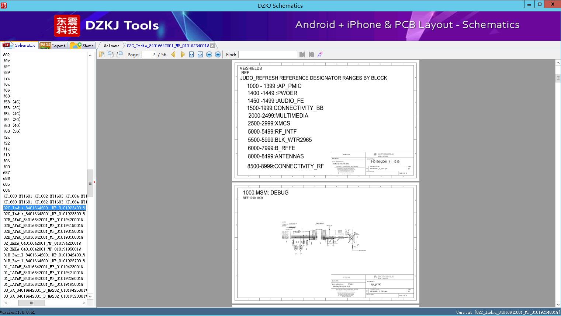Click the file list scroll down arrow

point(90,297)
